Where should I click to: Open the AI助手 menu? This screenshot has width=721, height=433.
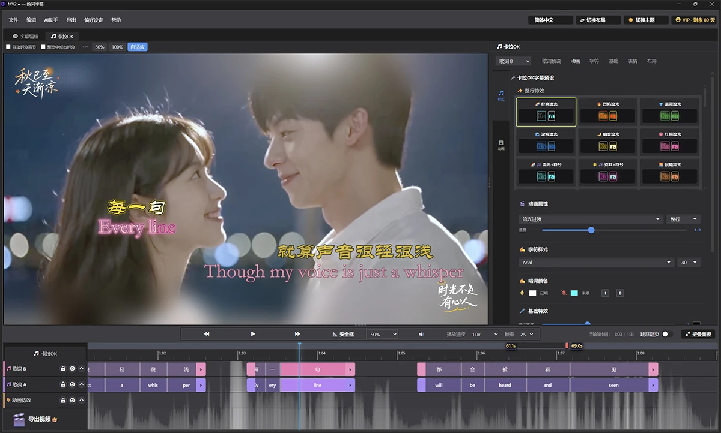[51, 20]
